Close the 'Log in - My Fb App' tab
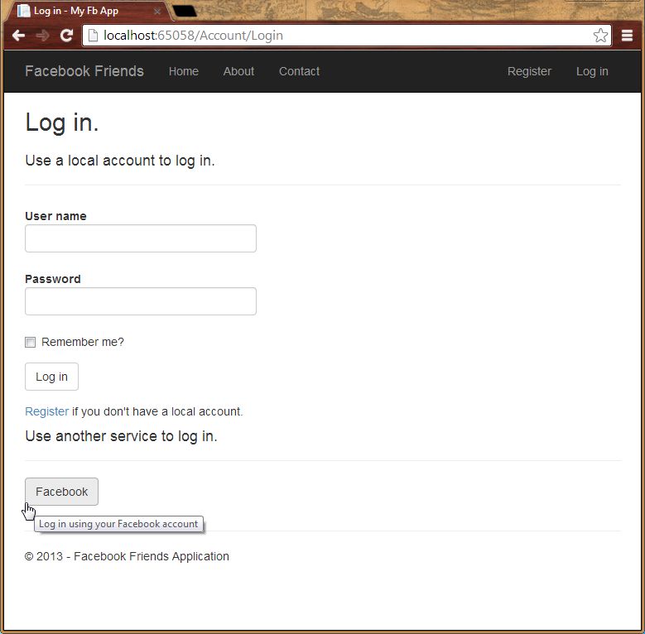This screenshot has width=645, height=634. pos(157,12)
